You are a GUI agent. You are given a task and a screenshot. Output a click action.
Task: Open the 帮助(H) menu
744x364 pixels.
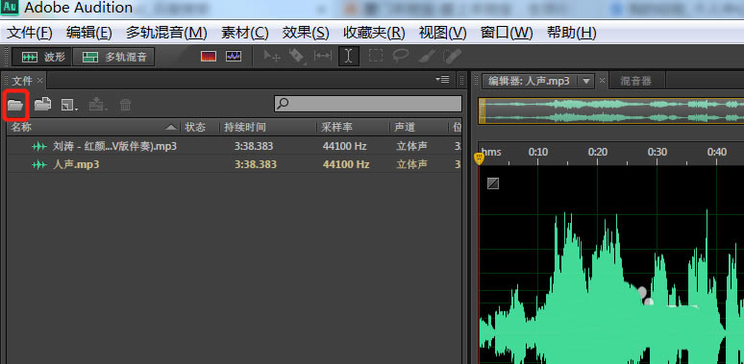pos(571,33)
